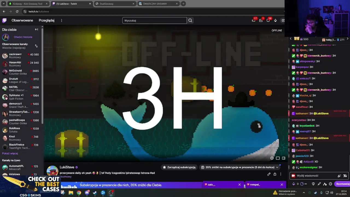Open the inbox icon with badge 1
350x197 pixels.
point(261,21)
